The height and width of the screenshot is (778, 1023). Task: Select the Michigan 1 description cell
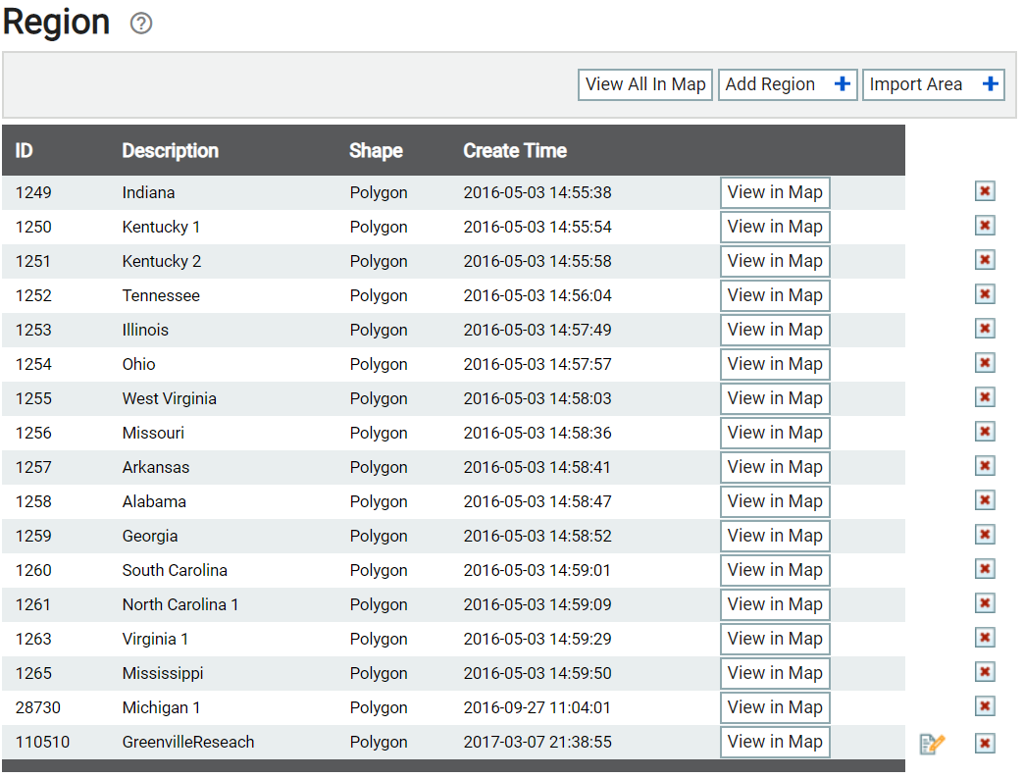coord(161,707)
